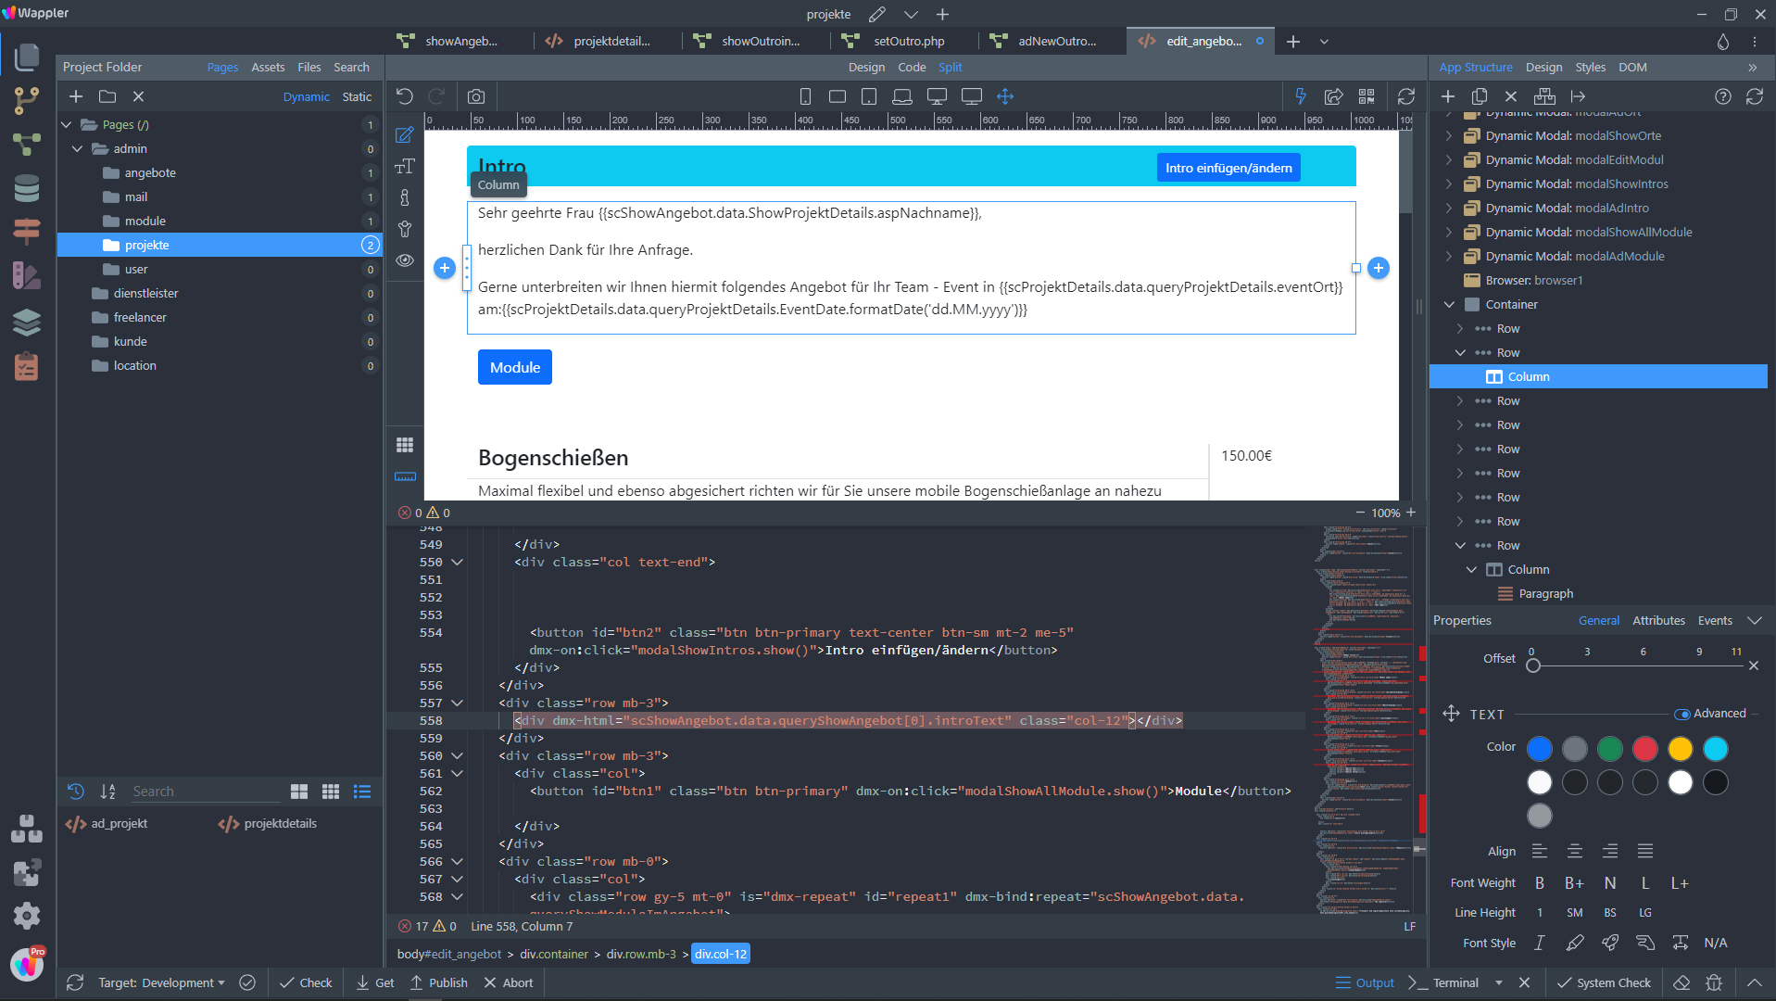Screen dimensions: 1776x1001
Task: Switch to the Attributes properties tab
Action: coord(1658,621)
